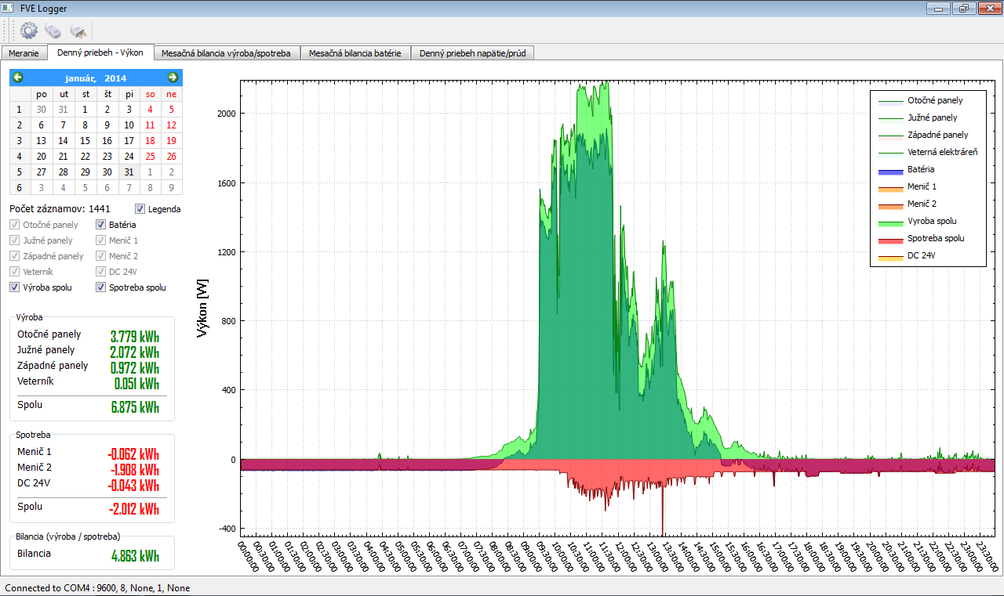
Task: Click the FVE Logger title bar icon
Action: point(9,8)
